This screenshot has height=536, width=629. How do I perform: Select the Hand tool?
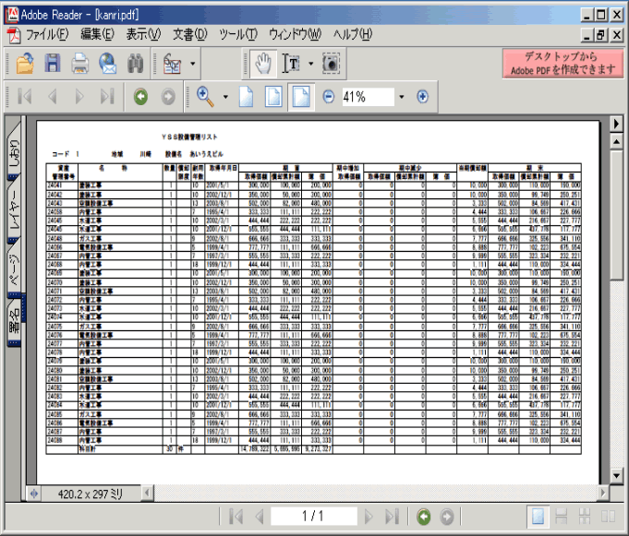click(x=263, y=64)
